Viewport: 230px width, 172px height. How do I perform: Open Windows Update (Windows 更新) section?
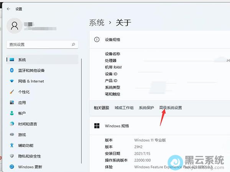[30, 167]
